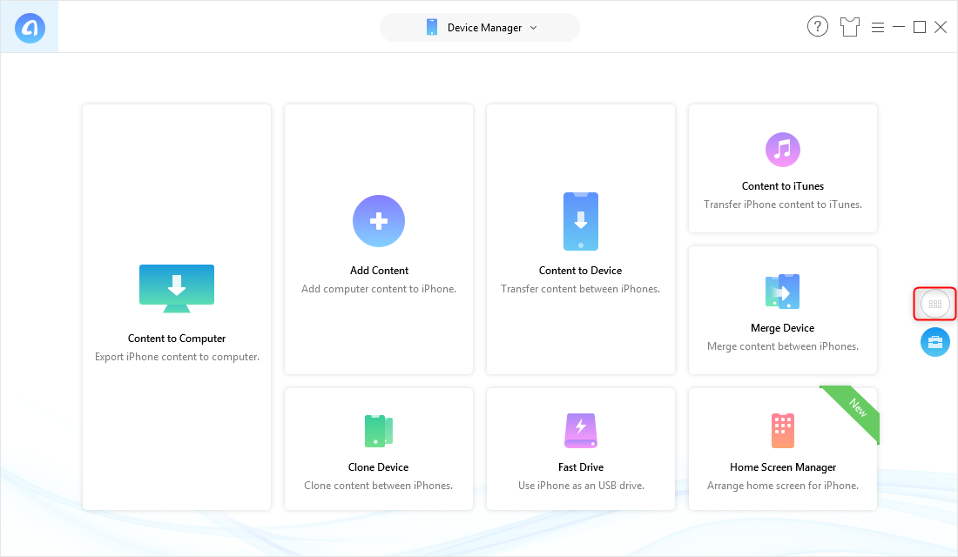Click the New ribbon badge

857,407
